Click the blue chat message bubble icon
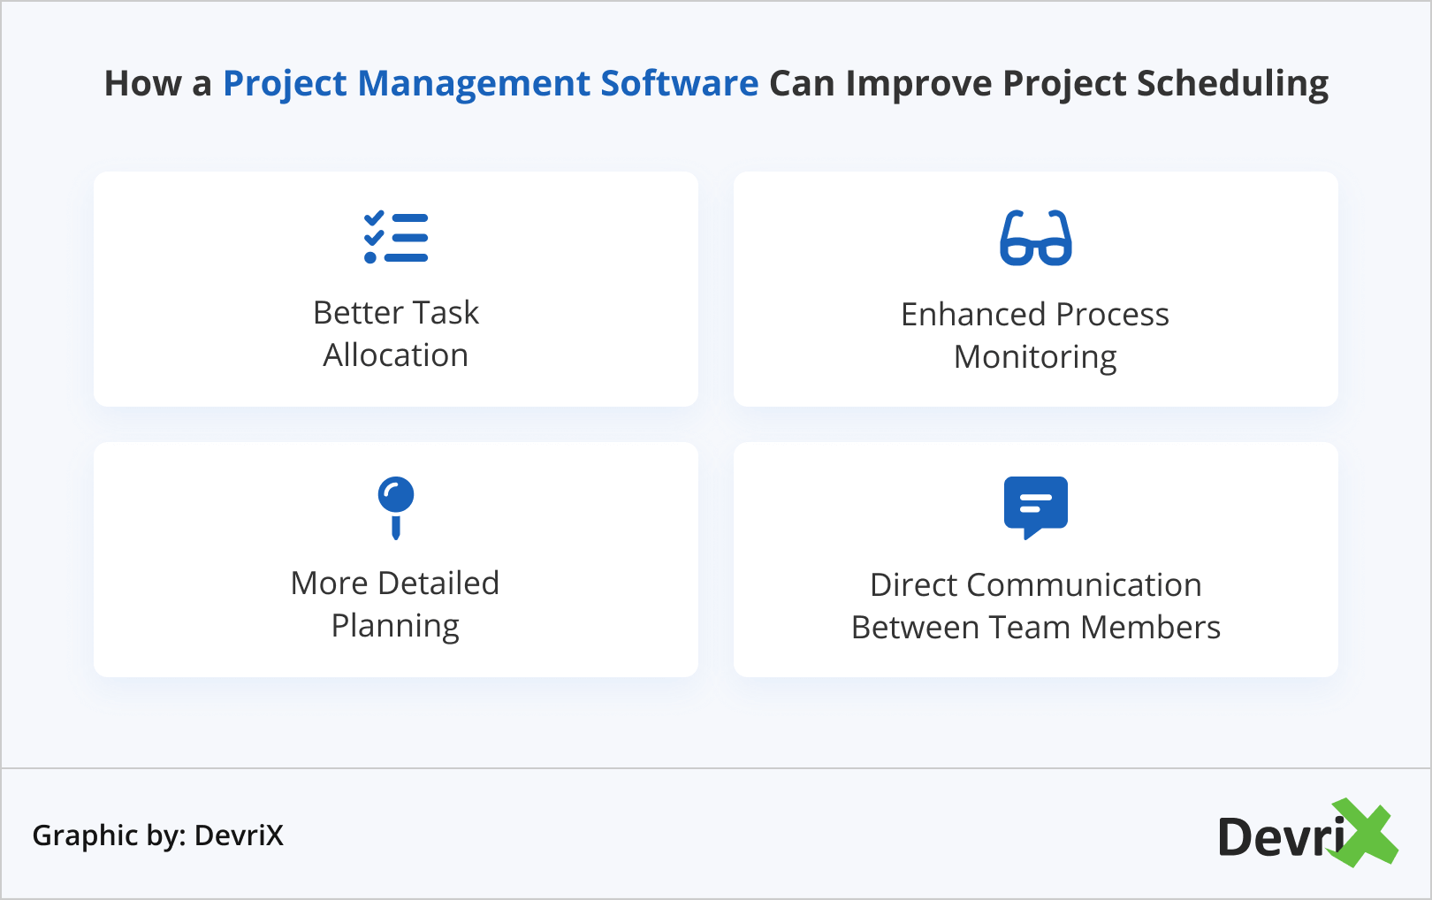This screenshot has height=900, width=1432. click(1035, 507)
